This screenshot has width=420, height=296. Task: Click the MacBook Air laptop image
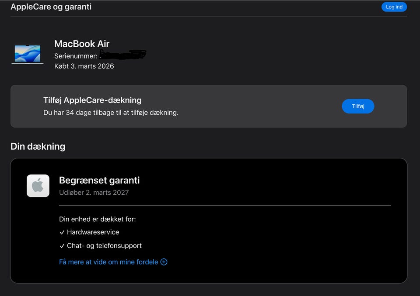28,54
